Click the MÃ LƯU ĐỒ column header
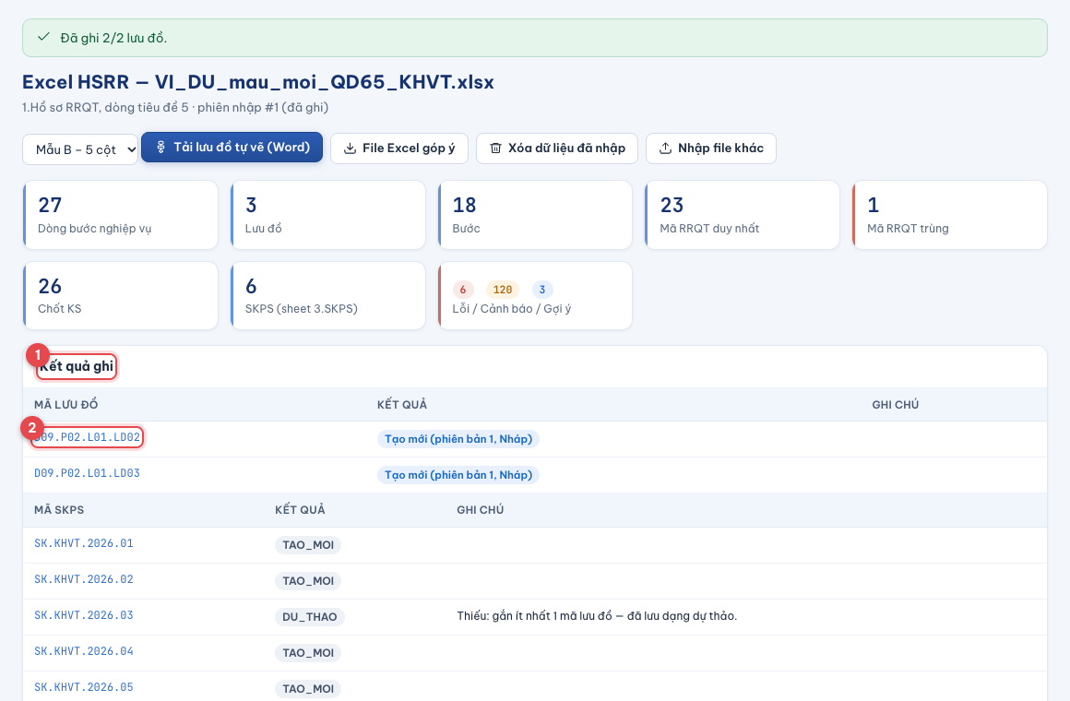 click(66, 405)
